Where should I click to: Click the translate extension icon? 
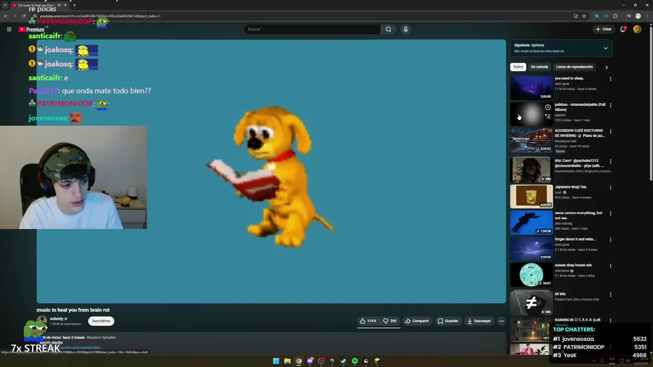tap(596, 16)
